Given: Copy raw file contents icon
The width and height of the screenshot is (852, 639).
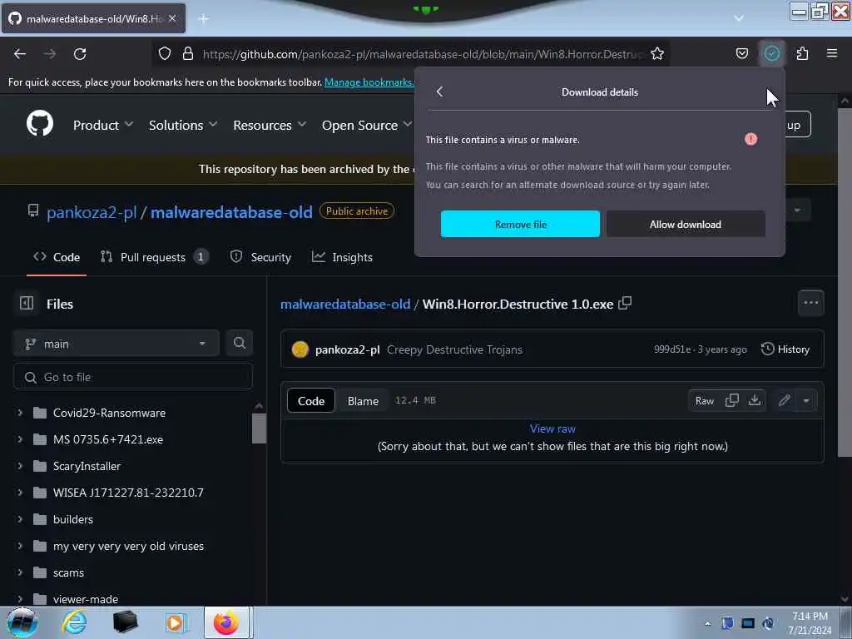Looking at the screenshot, I should [x=732, y=400].
